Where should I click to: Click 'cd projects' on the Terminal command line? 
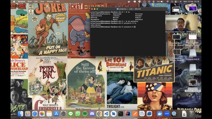[x=133, y=21]
